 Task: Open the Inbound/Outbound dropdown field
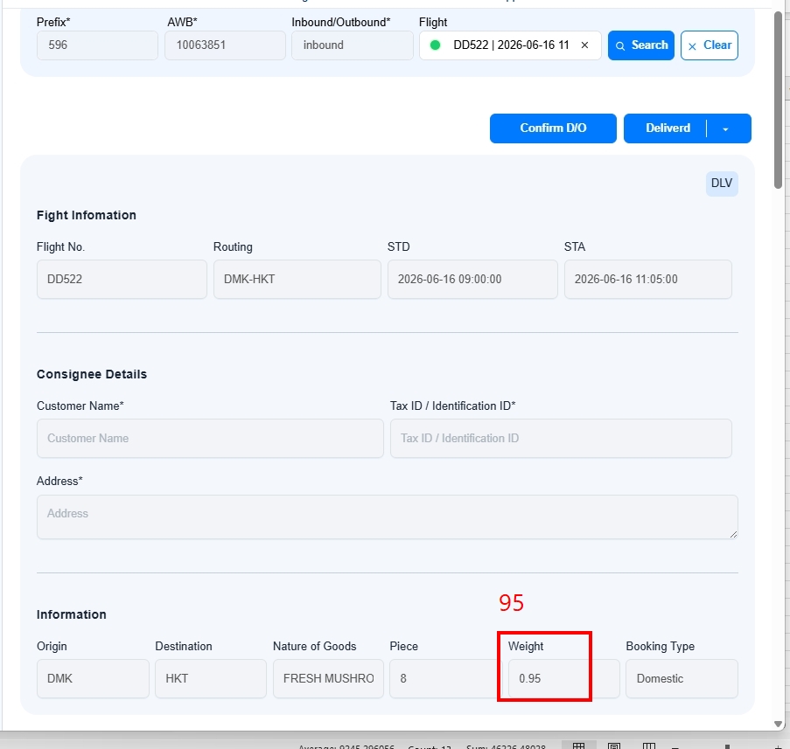point(353,45)
